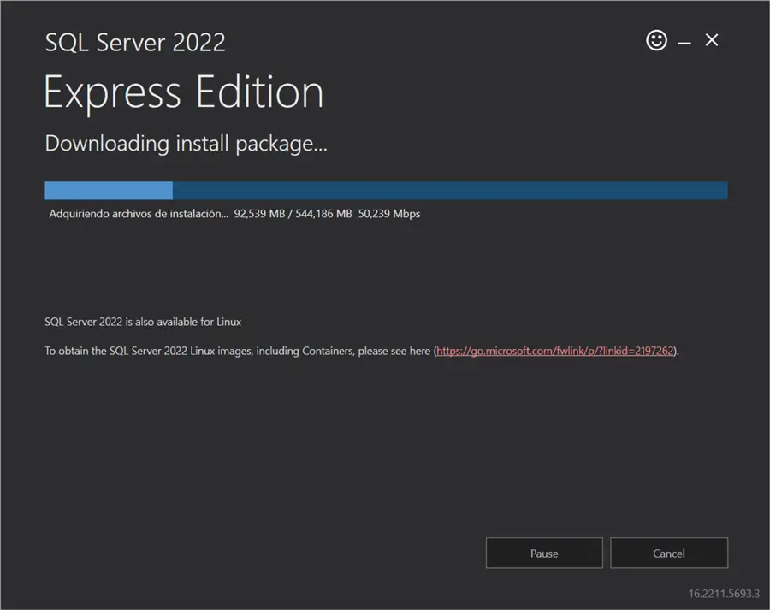770x610 pixels.
Task: Click the "please see here" text
Action: click(394, 351)
